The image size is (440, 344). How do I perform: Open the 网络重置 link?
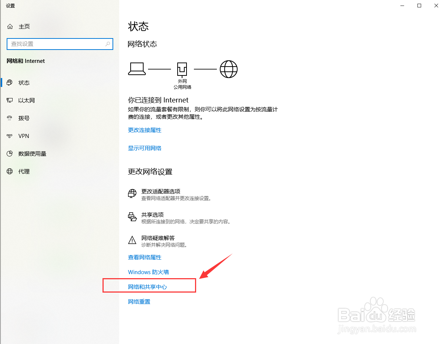tap(139, 302)
